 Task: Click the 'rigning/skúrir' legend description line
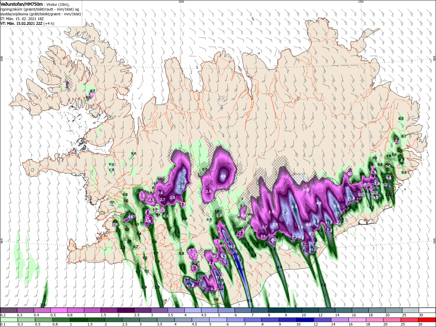point(40,9)
